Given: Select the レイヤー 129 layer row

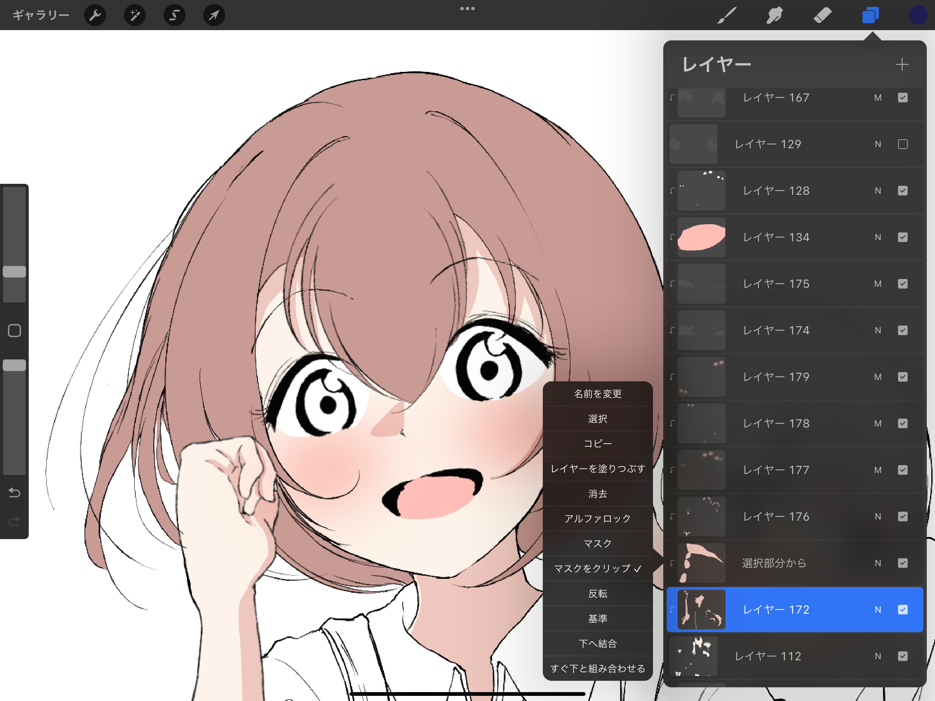Looking at the screenshot, I should (795, 144).
